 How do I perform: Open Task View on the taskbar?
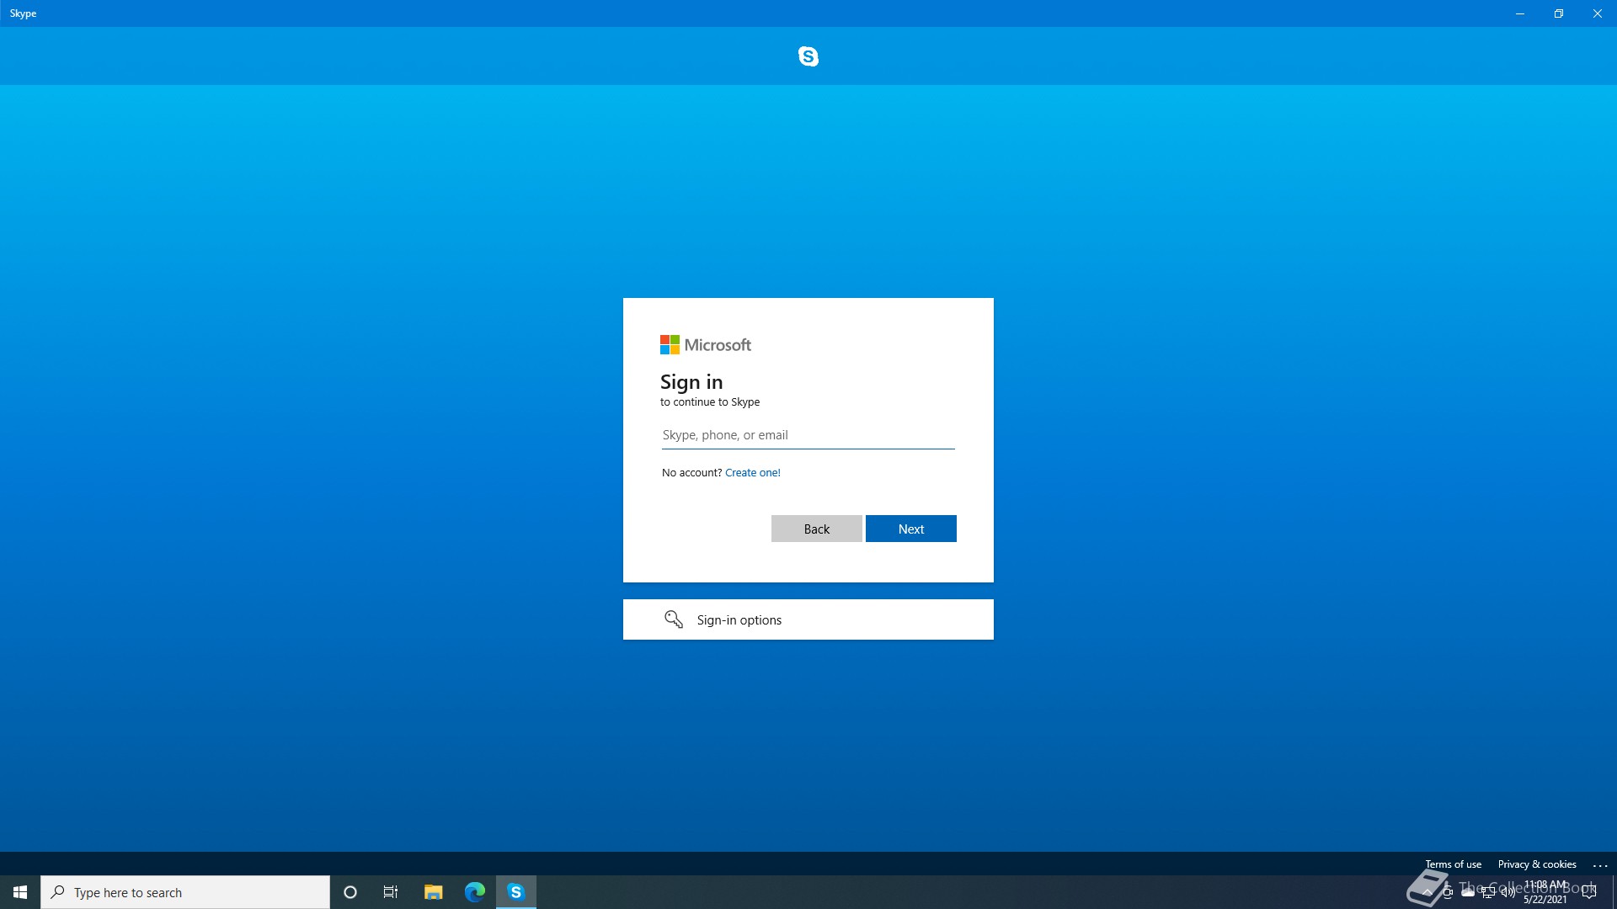click(x=391, y=892)
